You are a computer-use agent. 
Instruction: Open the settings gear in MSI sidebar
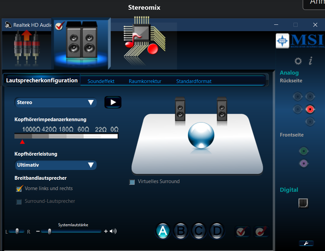(298, 61)
